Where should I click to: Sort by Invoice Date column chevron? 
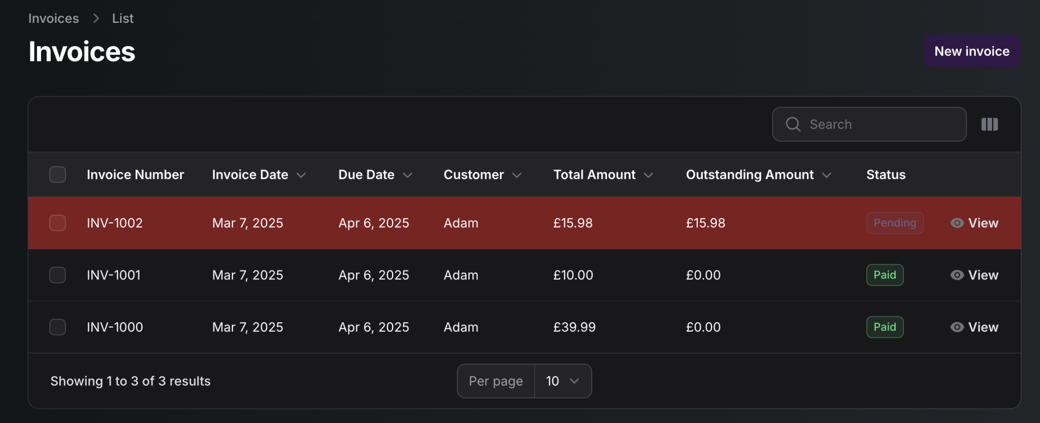click(301, 175)
